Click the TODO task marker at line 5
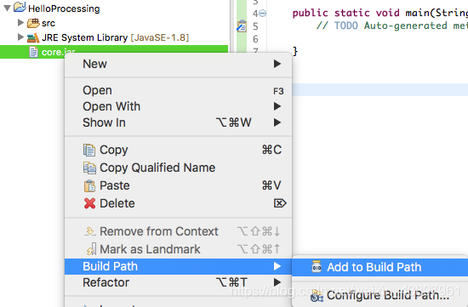The image size is (468, 307). (242, 26)
